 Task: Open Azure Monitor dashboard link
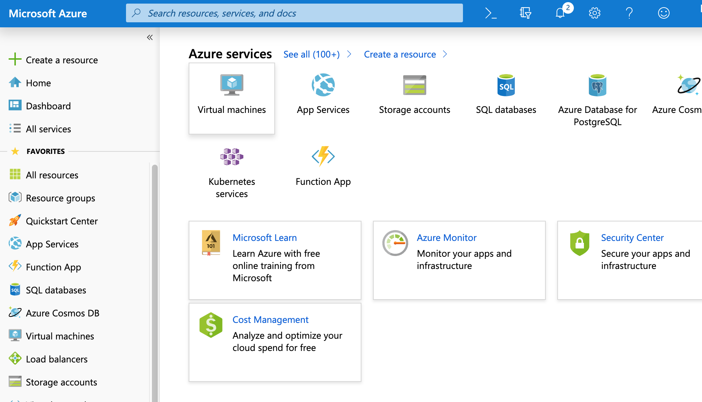446,237
